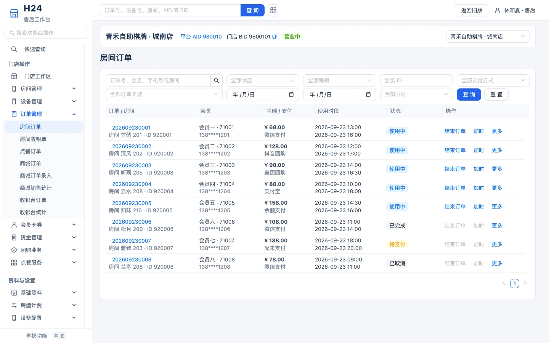The image size is (549, 343).
Task: Go to previous page arrow in pagination
Action: 504,283
